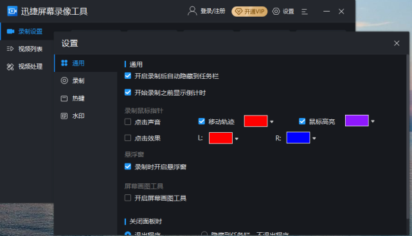
Task: Uncheck 录制时开启悬浮窗
Action: pos(128,167)
